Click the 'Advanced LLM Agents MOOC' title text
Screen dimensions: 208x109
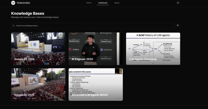(x=90, y=95)
